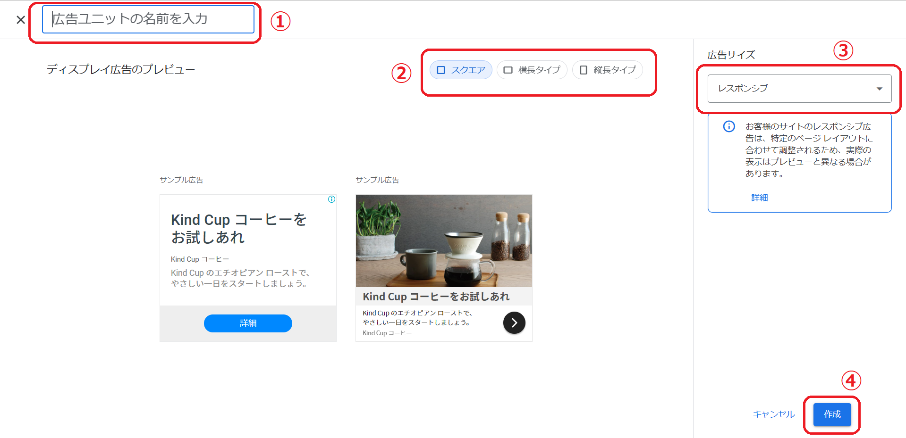
Task: Click the horizontal rectangle icon in 横長タイプ
Action: pyautogui.click(x=508, y=70)
